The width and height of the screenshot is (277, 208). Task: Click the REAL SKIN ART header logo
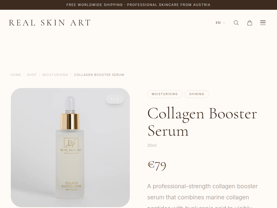[x=50, y=23]
